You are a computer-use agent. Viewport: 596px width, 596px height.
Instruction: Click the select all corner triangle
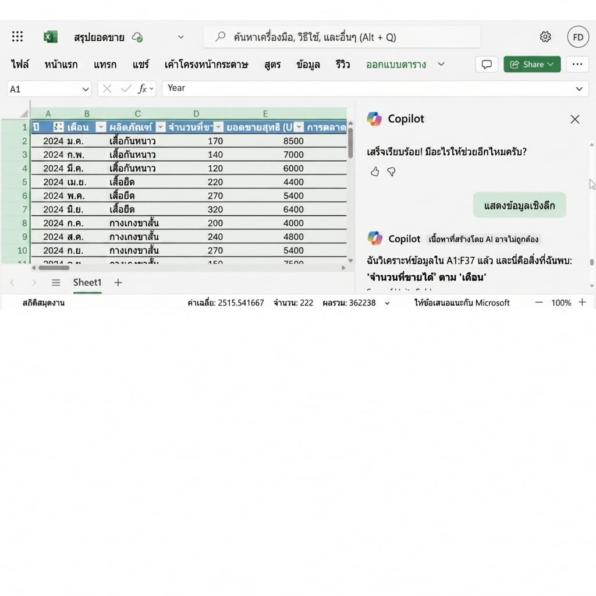coord(24,113)
